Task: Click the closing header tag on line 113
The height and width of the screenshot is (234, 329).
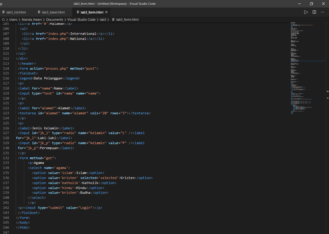Action: [27, 63]
